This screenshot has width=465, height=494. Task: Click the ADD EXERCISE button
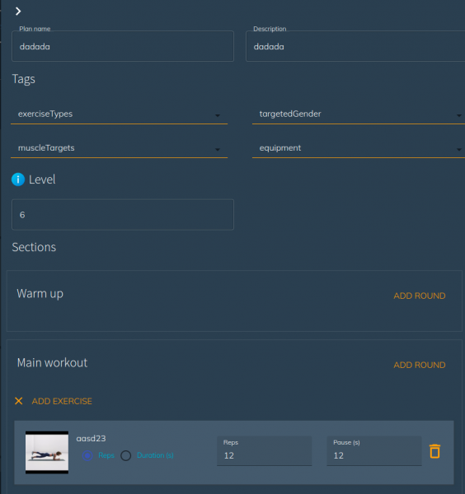[x=62, y=401]
